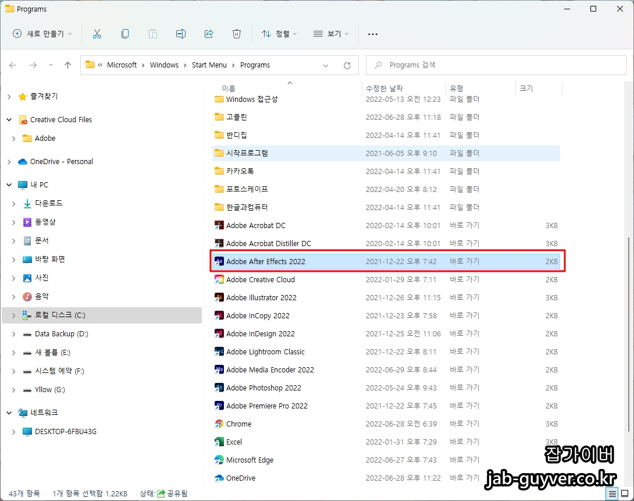The width and height of the screenshot is (634, 501).
Task: Open recent locations dropdown chevron
Action: click(51, 65)
